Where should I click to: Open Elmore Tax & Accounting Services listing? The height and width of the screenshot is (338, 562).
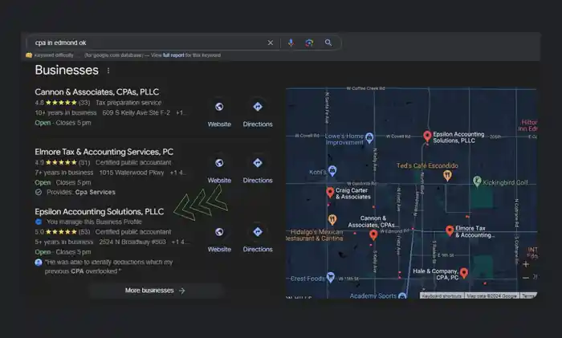(104, 152)
